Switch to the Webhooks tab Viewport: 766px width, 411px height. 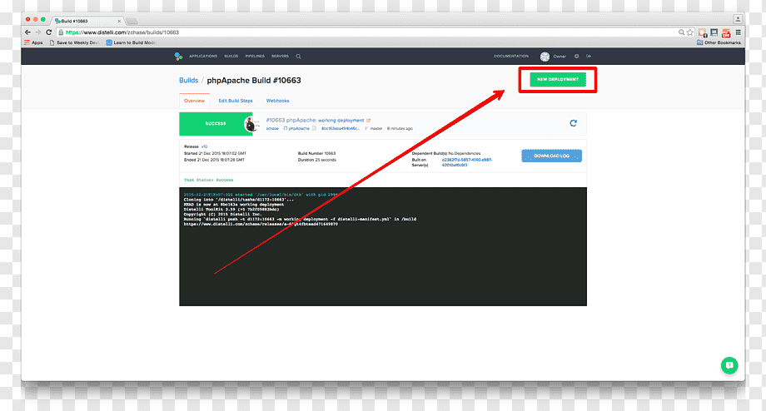pyautogui.click(x=277, y=101)
